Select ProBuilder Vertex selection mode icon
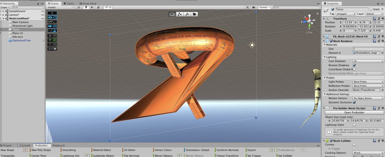This screenshot has width=385, height=157. [180, 14]
